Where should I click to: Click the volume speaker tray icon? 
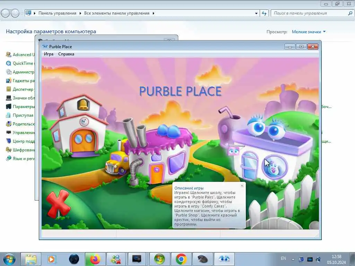pyautogui.click(x=318, y=259)
